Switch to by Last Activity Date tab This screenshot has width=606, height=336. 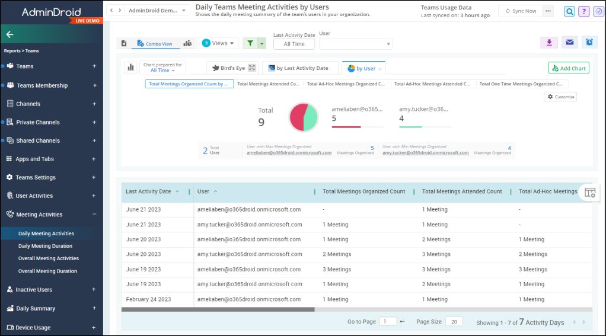click(x=299, y=68)
